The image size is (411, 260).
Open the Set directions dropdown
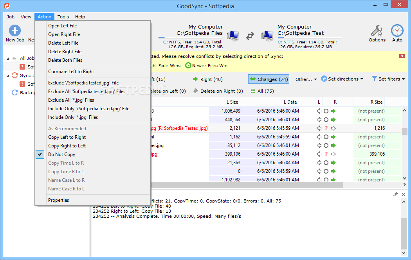[342, 79]
